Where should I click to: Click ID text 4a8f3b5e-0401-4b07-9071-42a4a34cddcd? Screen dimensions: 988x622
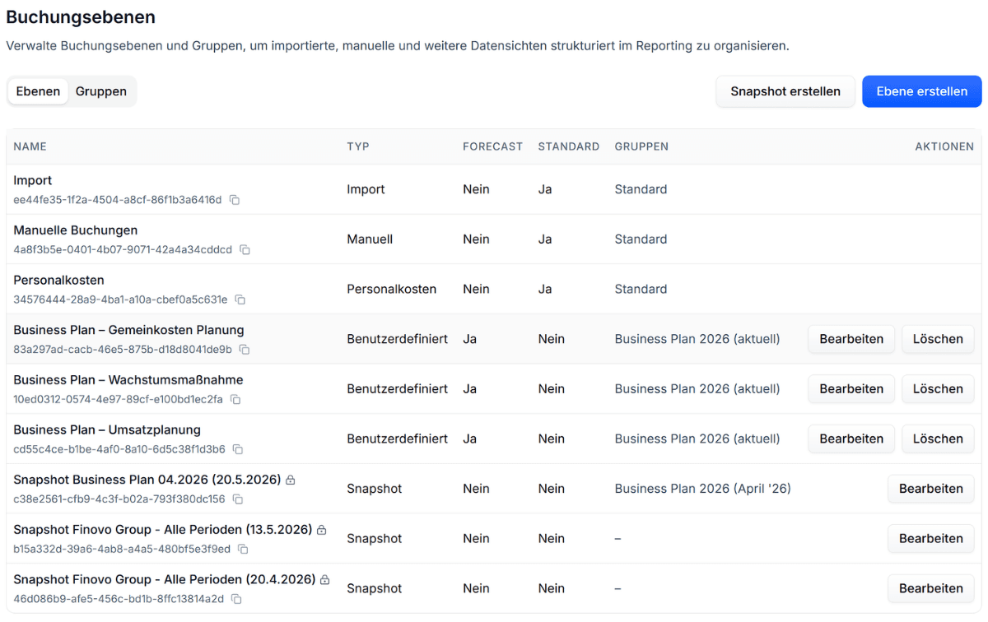pyautogui.click(x=123, y=249)
